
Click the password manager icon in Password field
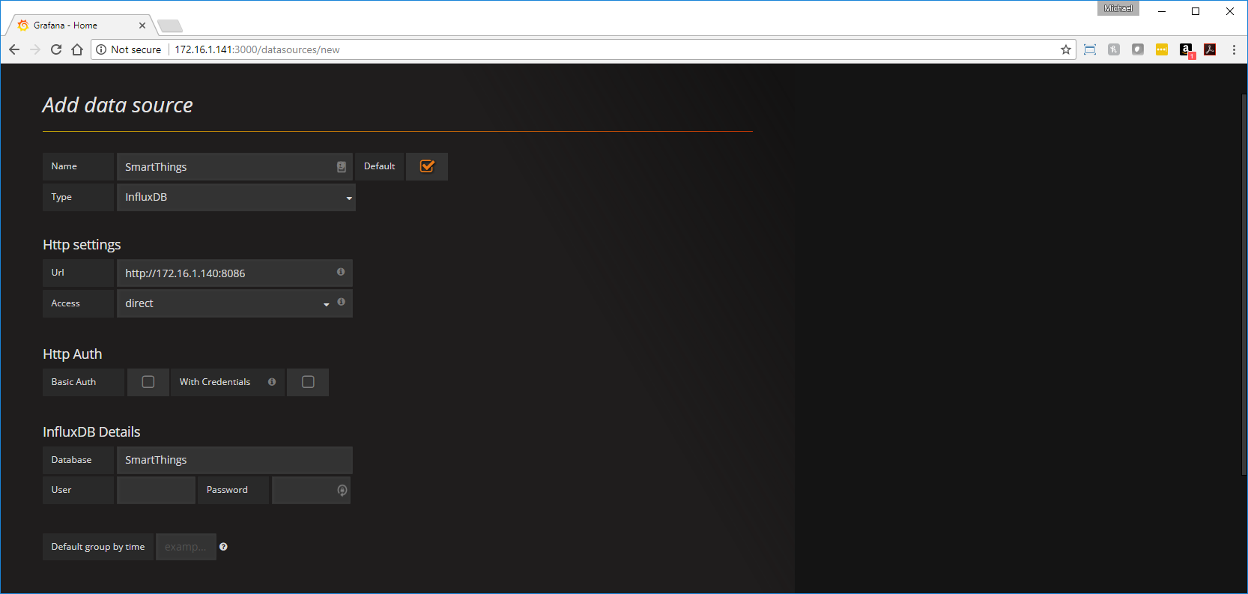click(x=342, y=490)
